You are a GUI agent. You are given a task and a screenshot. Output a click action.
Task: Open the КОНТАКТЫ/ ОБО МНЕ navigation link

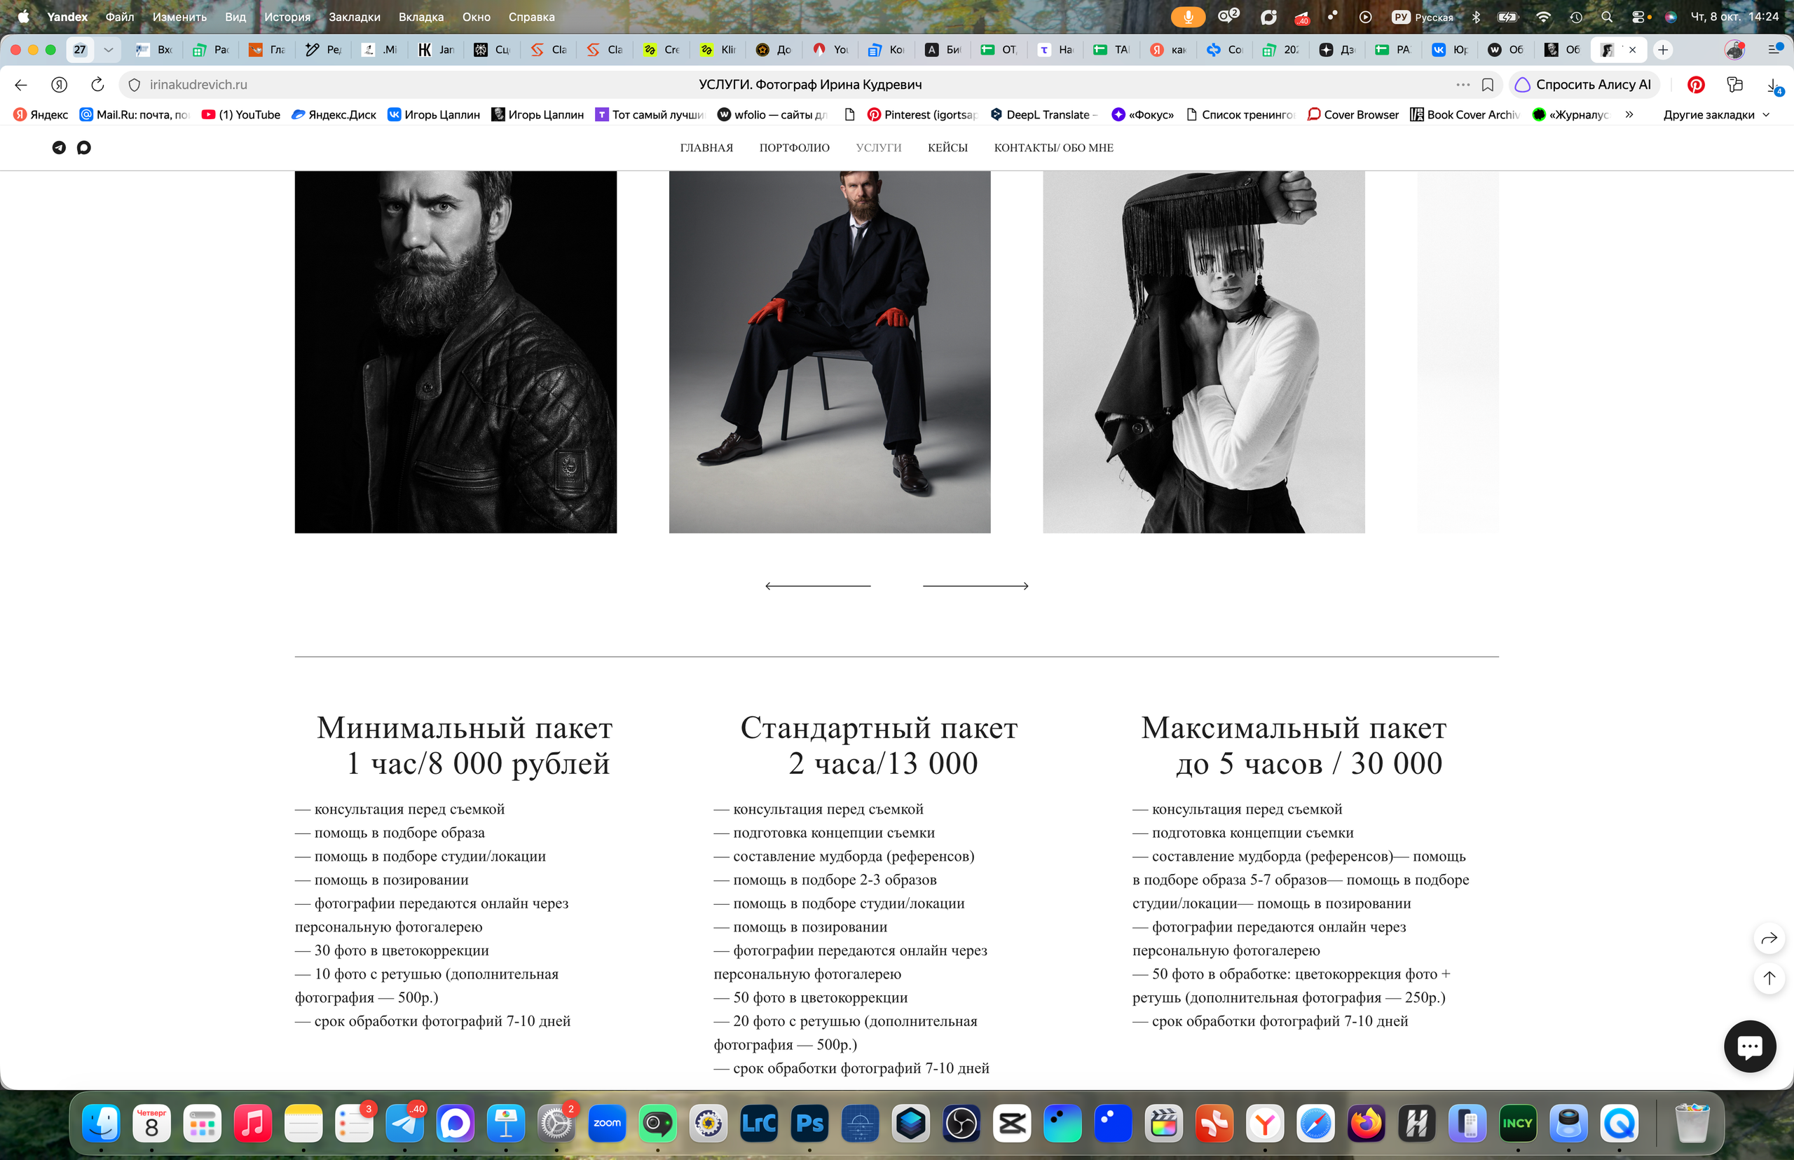pos(1054,148)
